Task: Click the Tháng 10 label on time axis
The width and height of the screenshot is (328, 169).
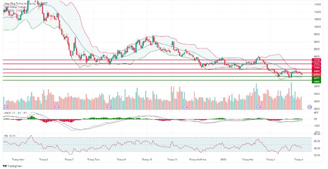Action: coord(147,160)
